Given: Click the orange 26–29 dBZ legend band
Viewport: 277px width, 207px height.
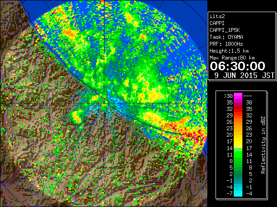Looking at the screenshot, I should 238,122.
